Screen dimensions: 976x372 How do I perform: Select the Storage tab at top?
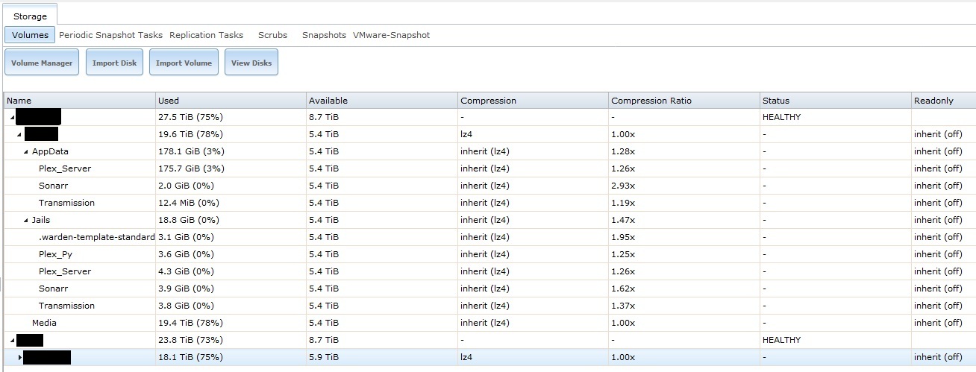point(30,16)
